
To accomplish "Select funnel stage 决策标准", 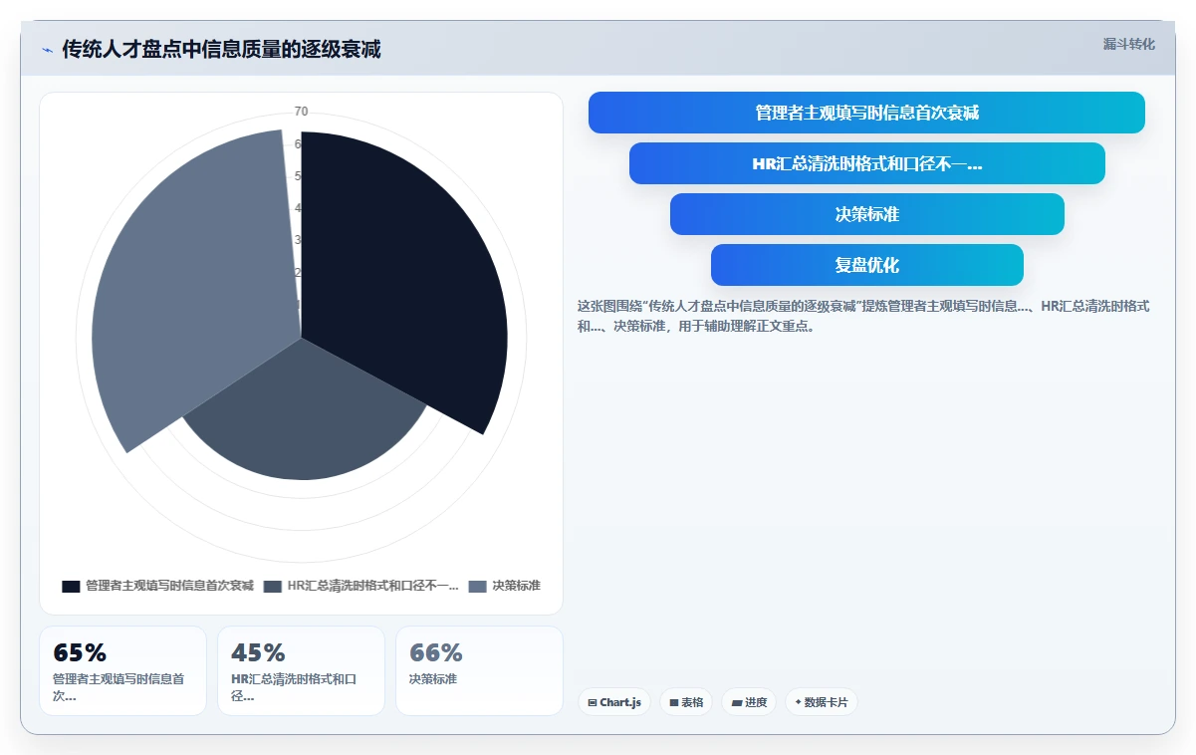I will [867, 214].
